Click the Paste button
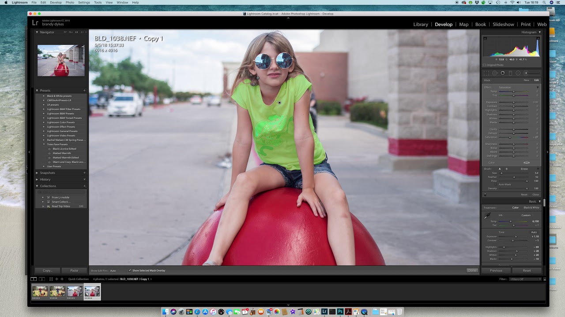This screenshot has width=565, height=317. point(74,270)
